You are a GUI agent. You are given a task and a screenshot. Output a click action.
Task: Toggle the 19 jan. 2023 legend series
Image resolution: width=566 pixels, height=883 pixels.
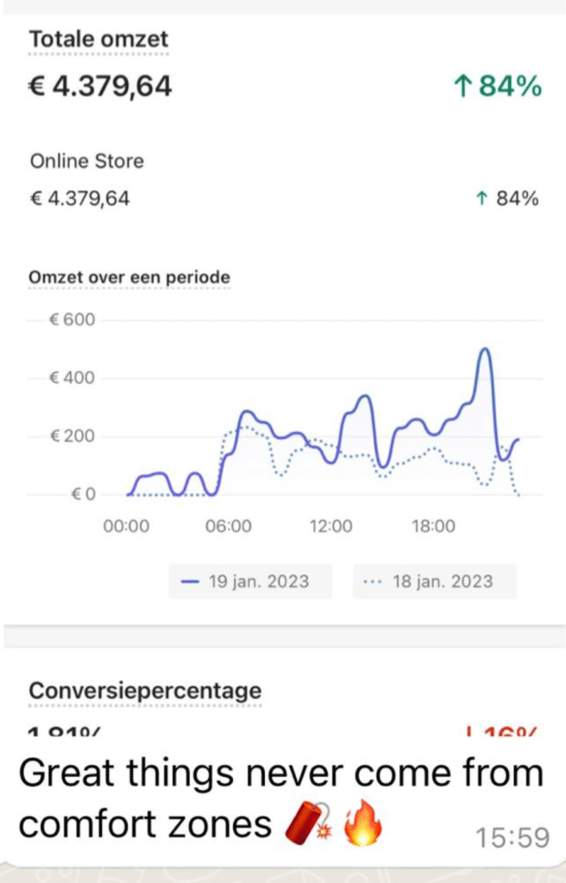click(x=250, y=581)
